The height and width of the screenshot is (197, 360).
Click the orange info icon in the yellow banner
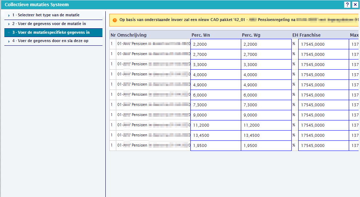tap(115, 20)
